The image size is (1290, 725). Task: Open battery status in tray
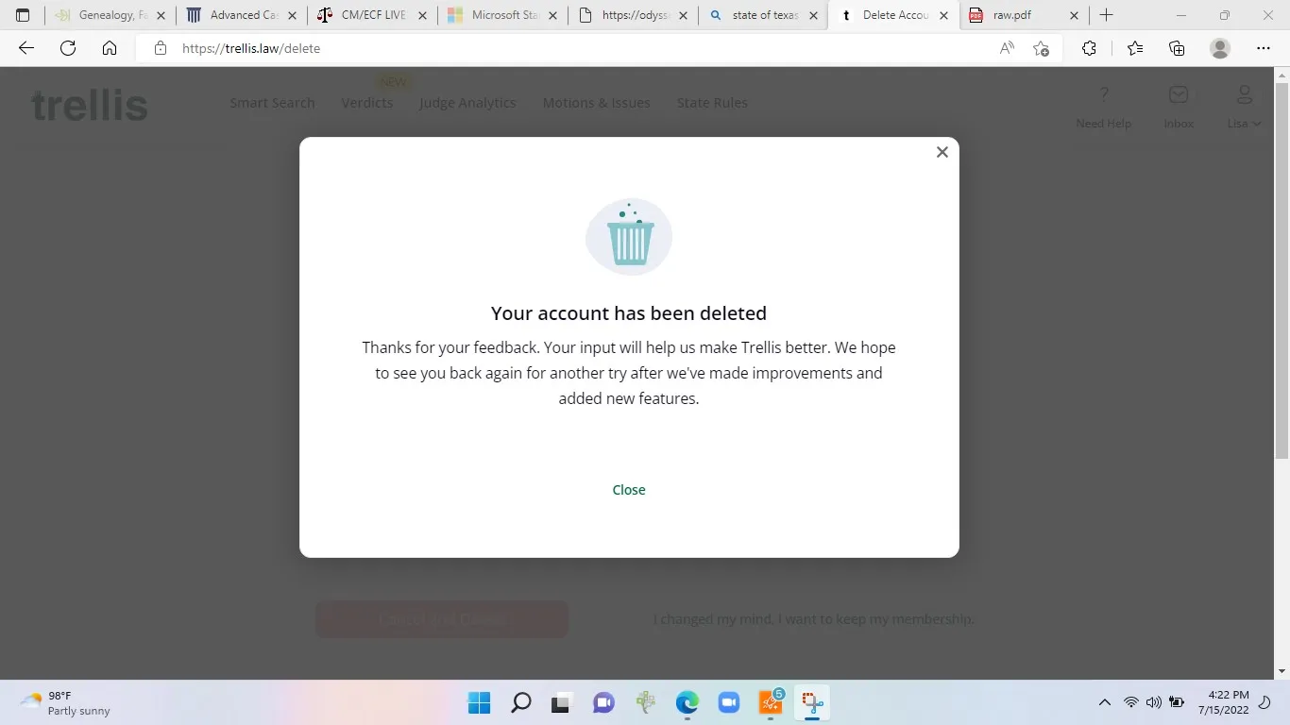pos(1177,702)
